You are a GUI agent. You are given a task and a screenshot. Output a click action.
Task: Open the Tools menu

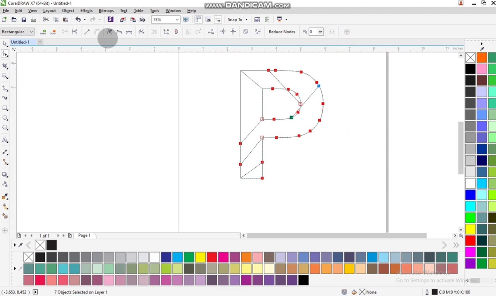154,11
